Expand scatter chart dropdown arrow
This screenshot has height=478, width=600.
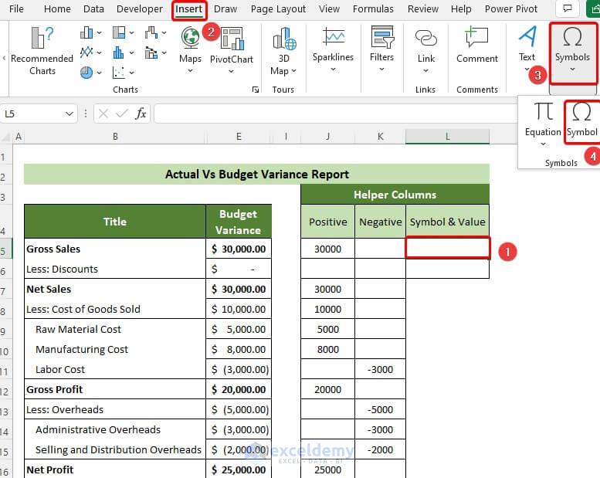pyautogui.click(x=131, y=73)
